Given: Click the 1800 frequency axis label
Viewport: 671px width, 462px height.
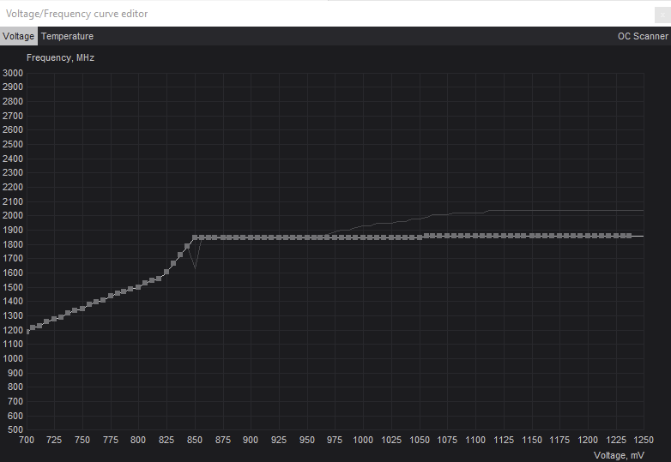Looking at the screenshot, I should click(x=12, y=244).
